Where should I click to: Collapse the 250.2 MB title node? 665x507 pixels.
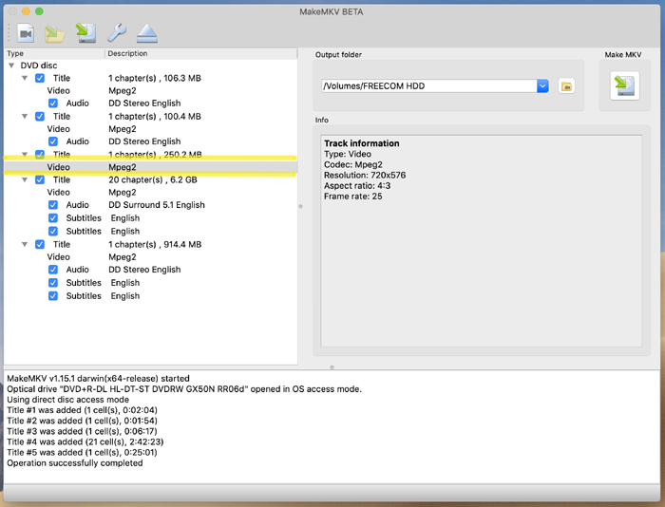[x=25, y=155]
